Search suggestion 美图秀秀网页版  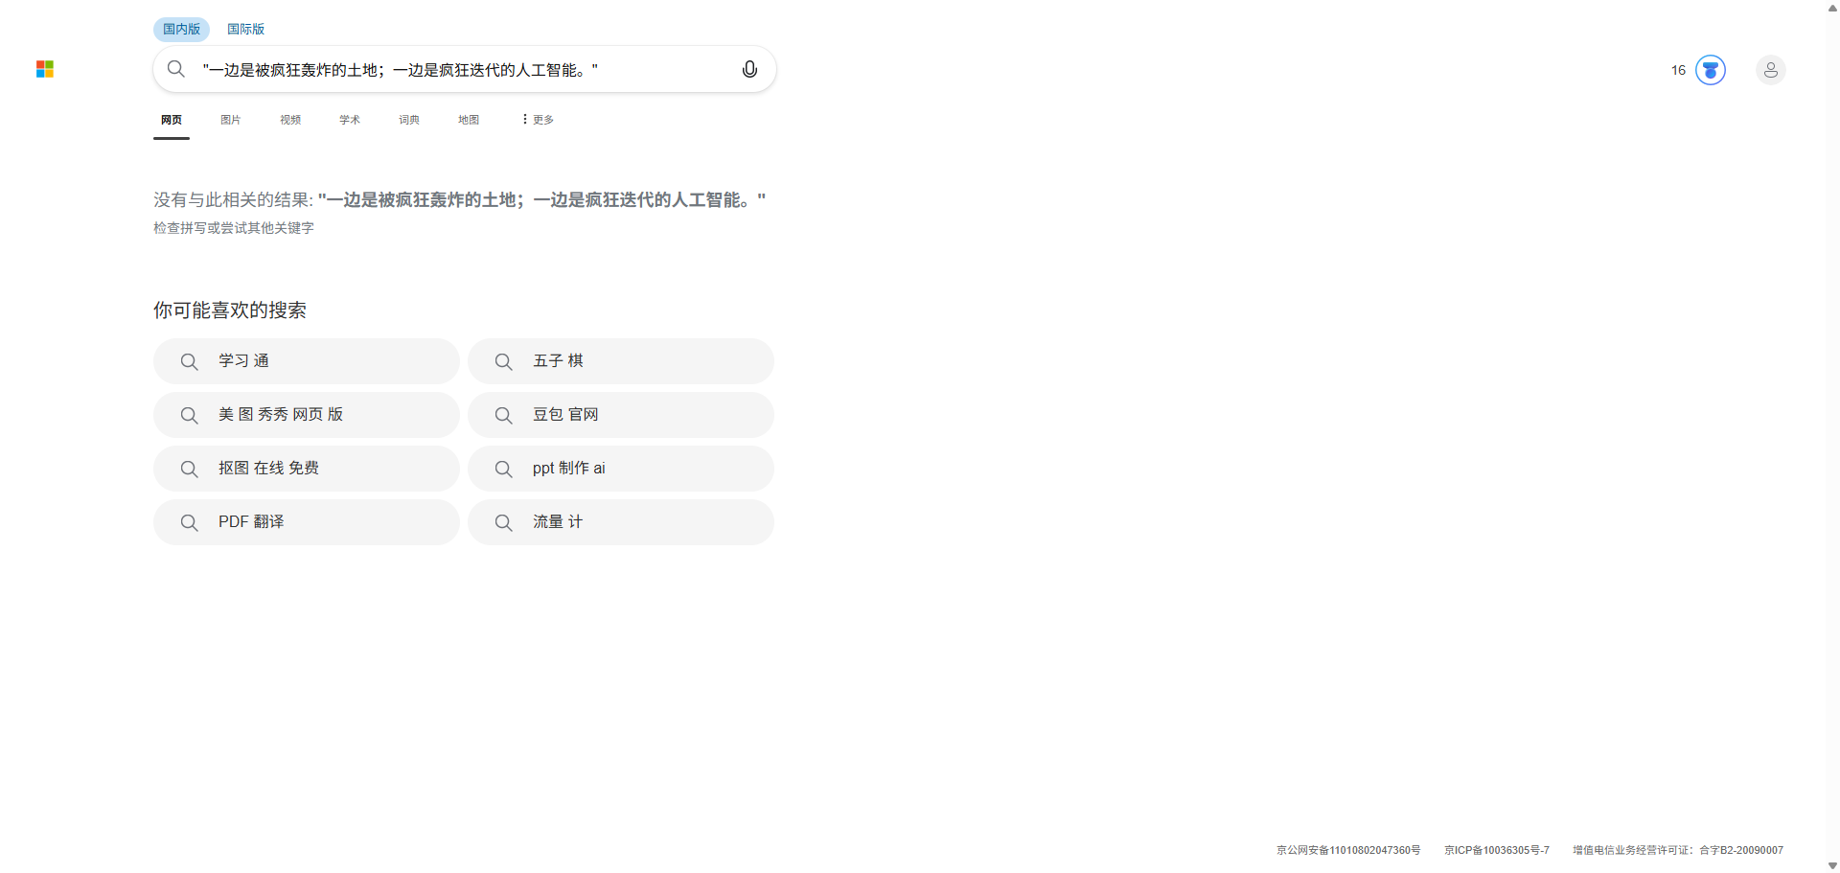[x=281, y=415]
